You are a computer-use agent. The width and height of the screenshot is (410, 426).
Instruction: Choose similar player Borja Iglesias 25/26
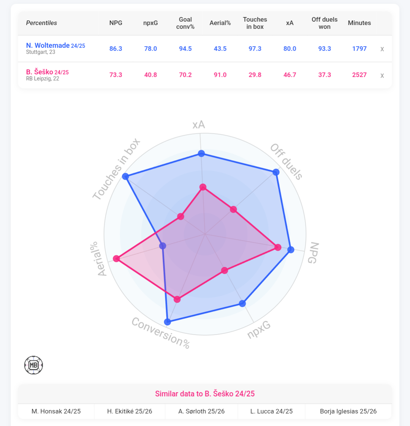[348, 411]
